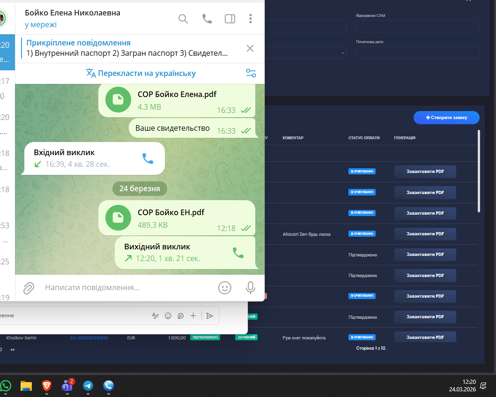The height and width of the screenshot is (397, 496).
Task: Click the ГЕНЕРАЦІЯ column header
Action: pyautogui.click(x=405, y=138)
